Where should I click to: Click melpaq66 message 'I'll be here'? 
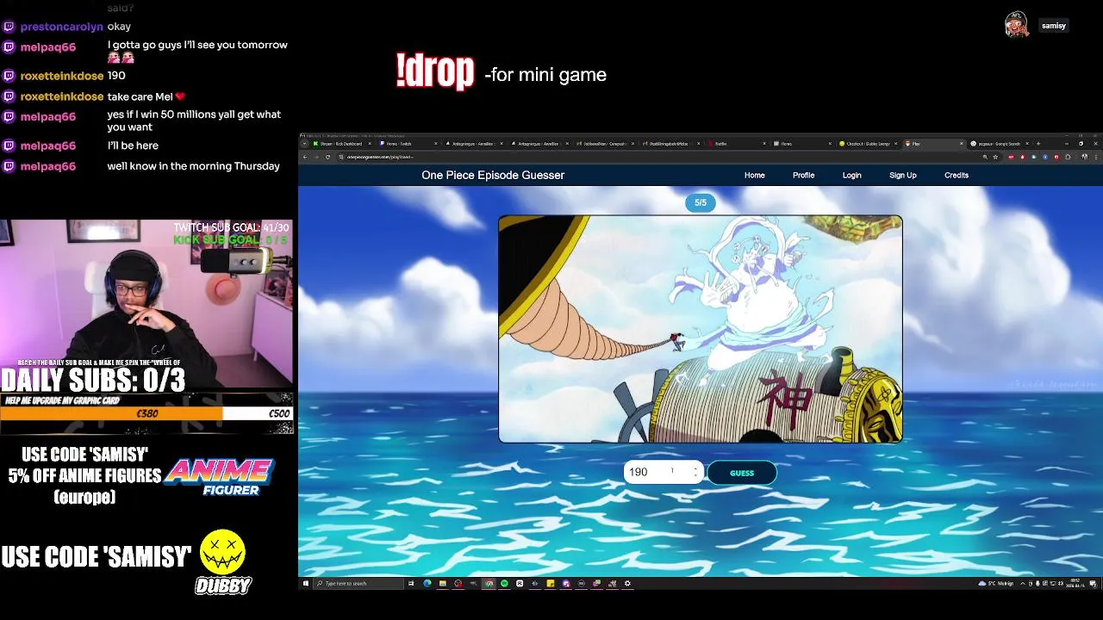click(133, 146)
